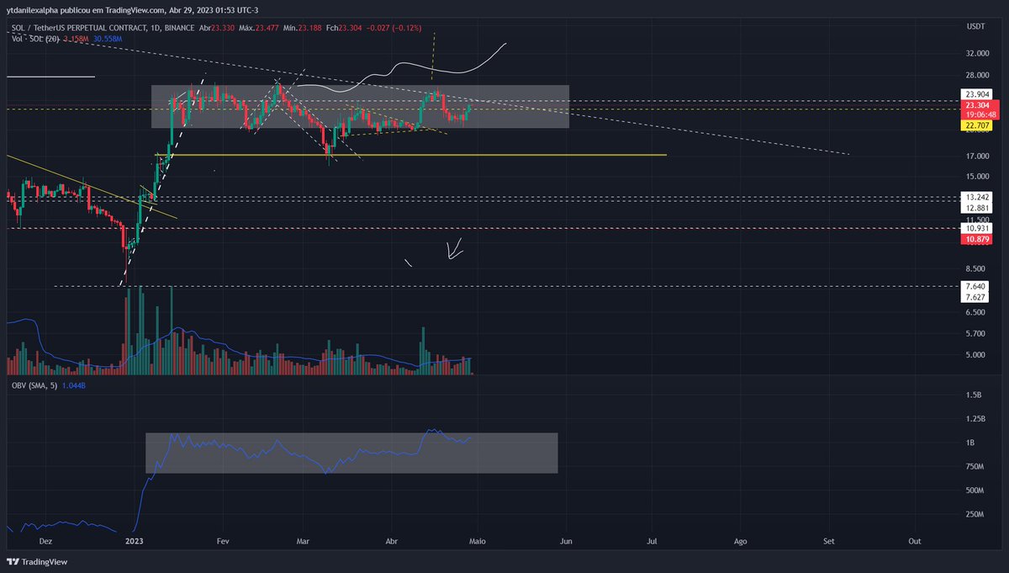Screen dimensions: 1009x573
Task: Click the 250M tick on the OBV scale
Action: (x=974, y=514)
